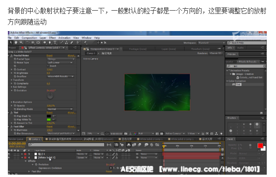Reset the Fractal Noise effect
The height and width of the screenshot is (177, 276).
pyautogui.click(x=49, y=56)
